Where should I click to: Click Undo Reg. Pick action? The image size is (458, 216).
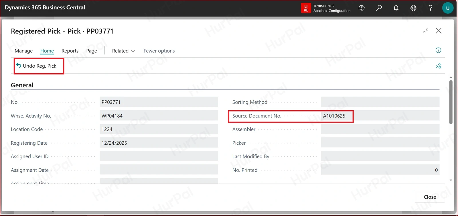point(36,66)
